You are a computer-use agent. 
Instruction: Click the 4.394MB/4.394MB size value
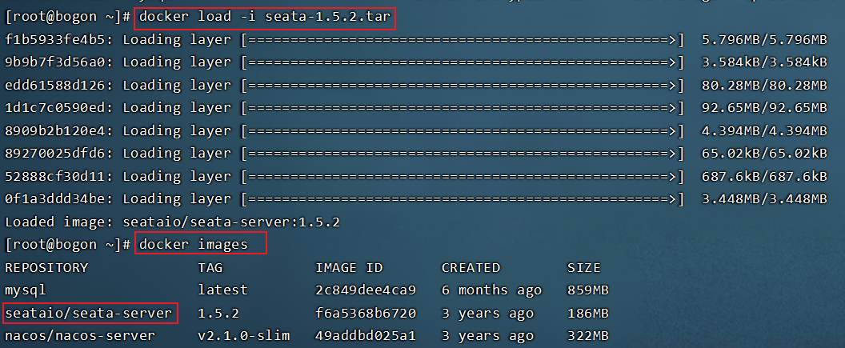tap(764, 131)
